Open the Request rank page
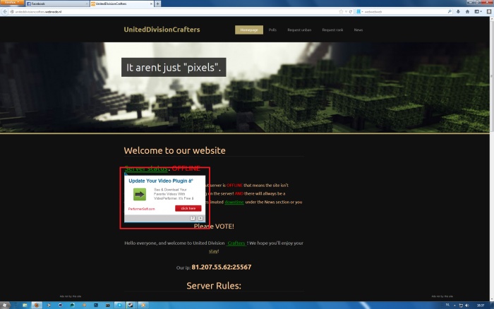This screenshot has height=309, width=494. pyautogui.click(x=332, y=30)
